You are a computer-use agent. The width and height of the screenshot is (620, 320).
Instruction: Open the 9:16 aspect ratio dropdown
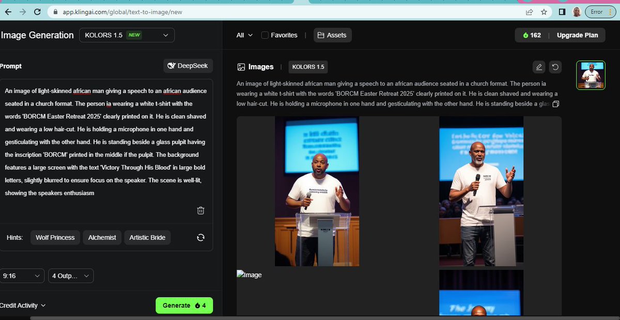coord(22,276)
